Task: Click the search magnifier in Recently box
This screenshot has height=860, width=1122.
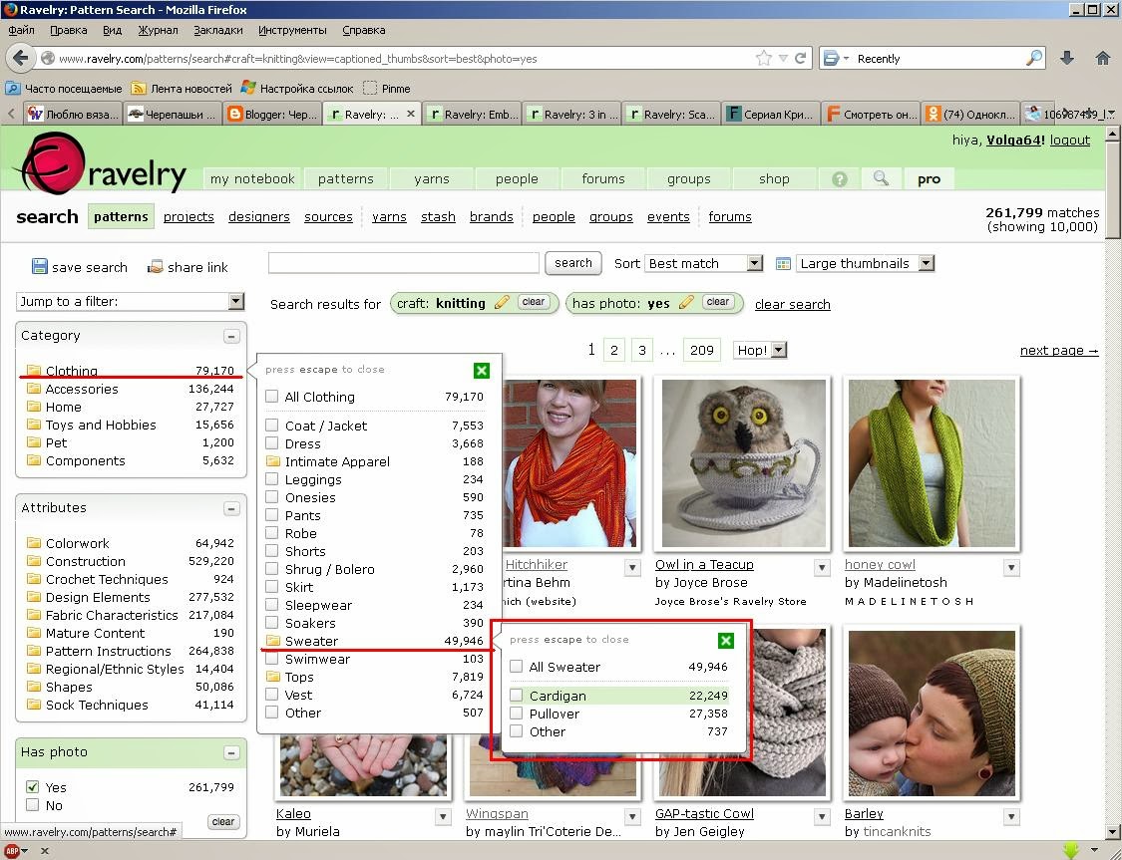Action: click(x=1034, y=59)
